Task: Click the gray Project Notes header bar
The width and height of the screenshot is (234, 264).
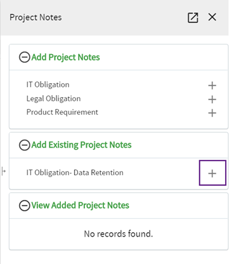Action: point(114,18)
